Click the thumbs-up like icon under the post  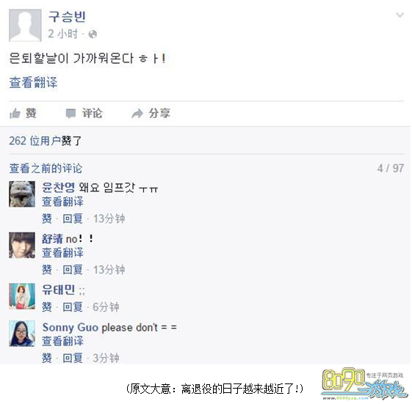click(15, 114)
